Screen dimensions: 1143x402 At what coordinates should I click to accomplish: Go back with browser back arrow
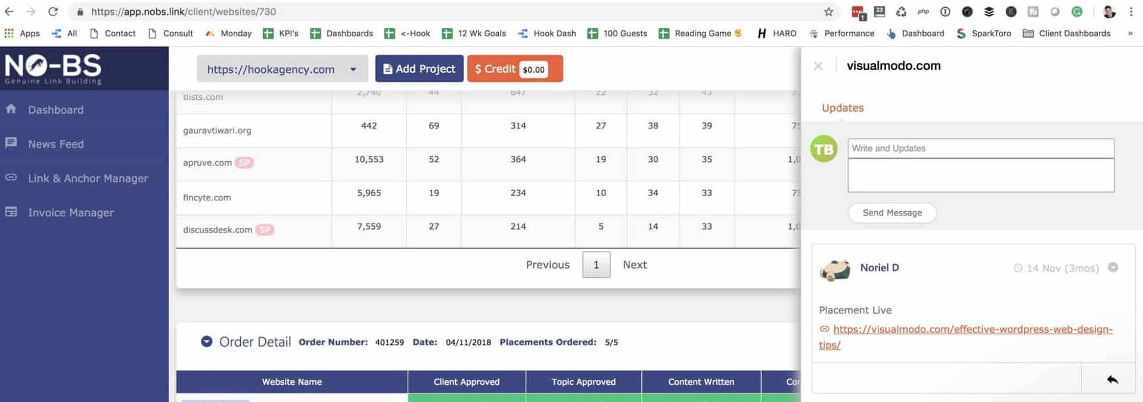tap(9, 11)
